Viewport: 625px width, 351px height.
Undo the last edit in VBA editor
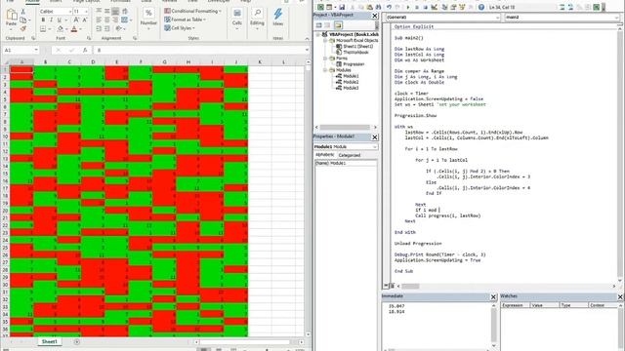(389, 7)
